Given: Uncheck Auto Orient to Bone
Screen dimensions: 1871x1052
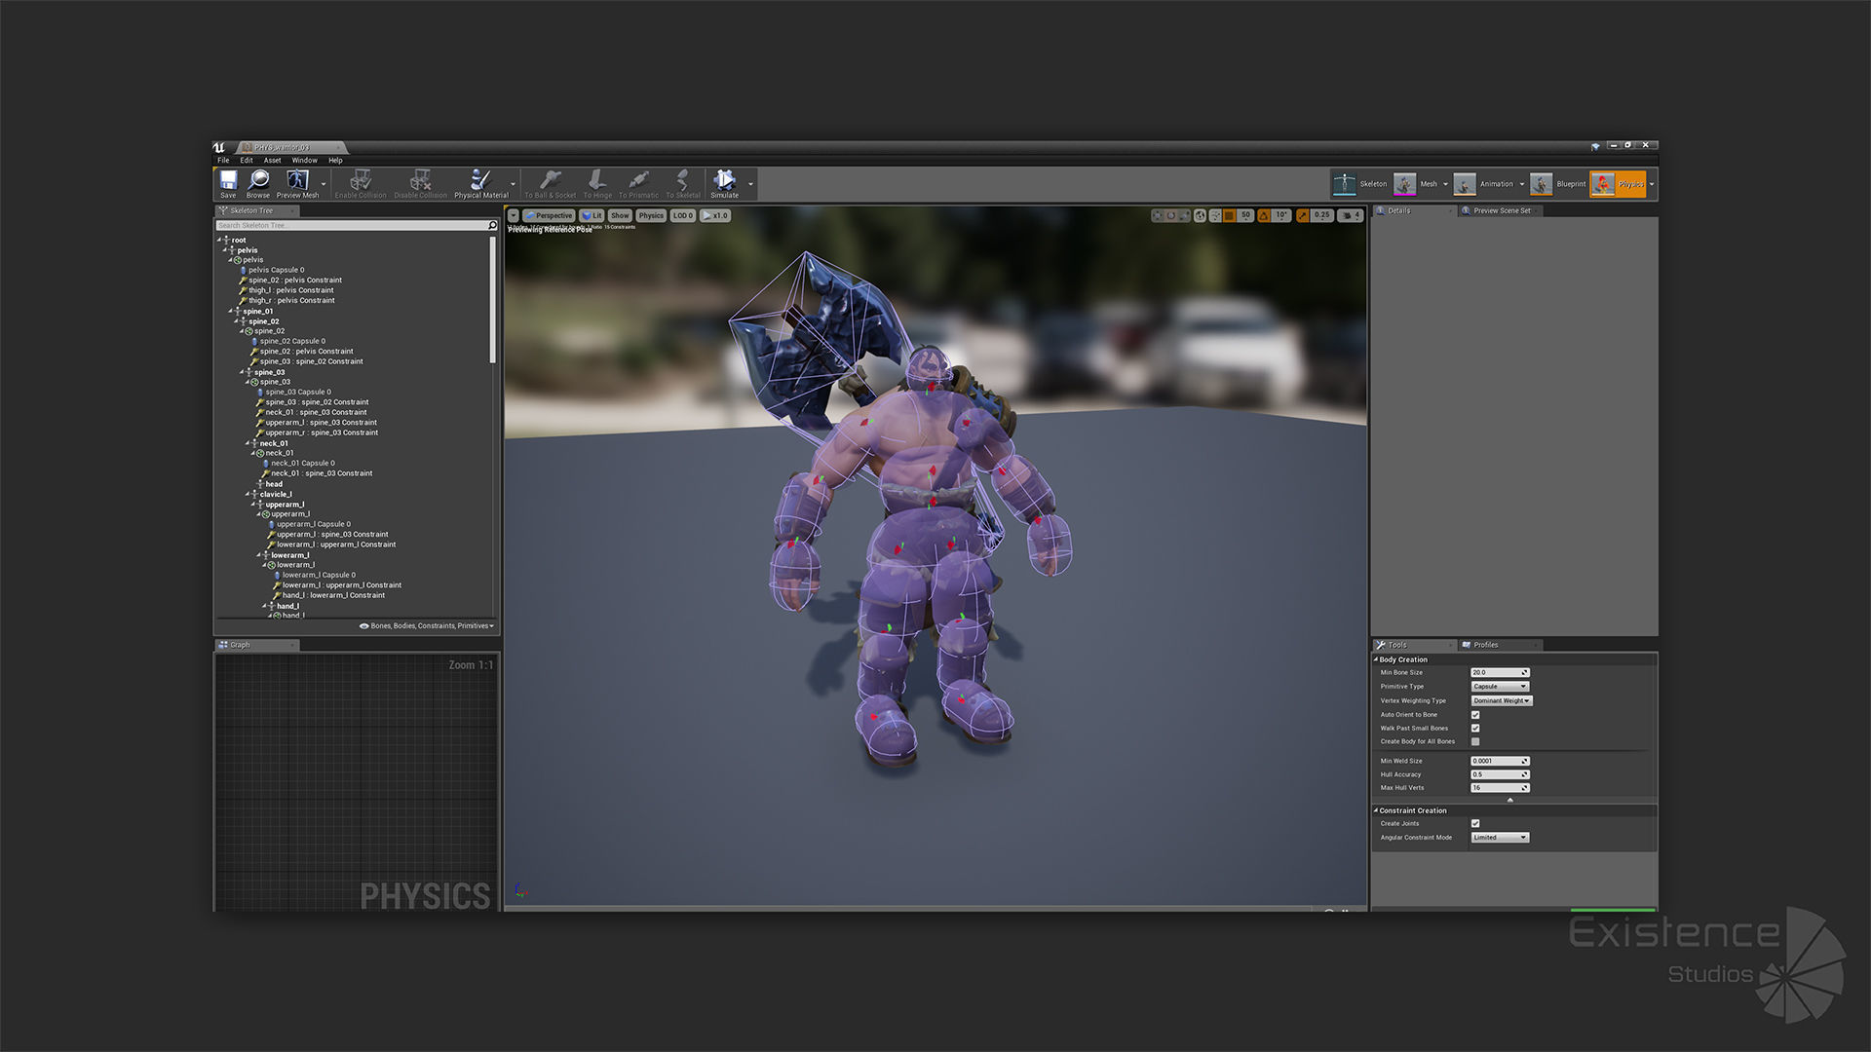Looking at the screenshot, I should pyautogui.click(x=1475, y=715).
